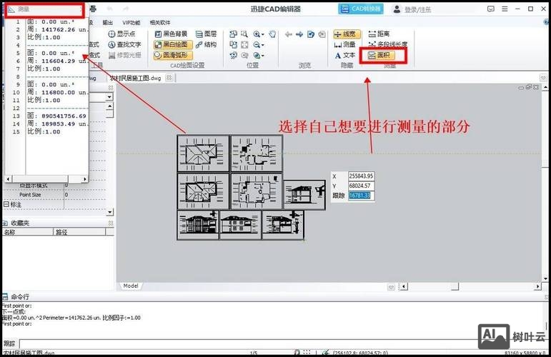Click the undo arrow in title bar
Screen dimensions: 551x357
(x=109, y=9)
